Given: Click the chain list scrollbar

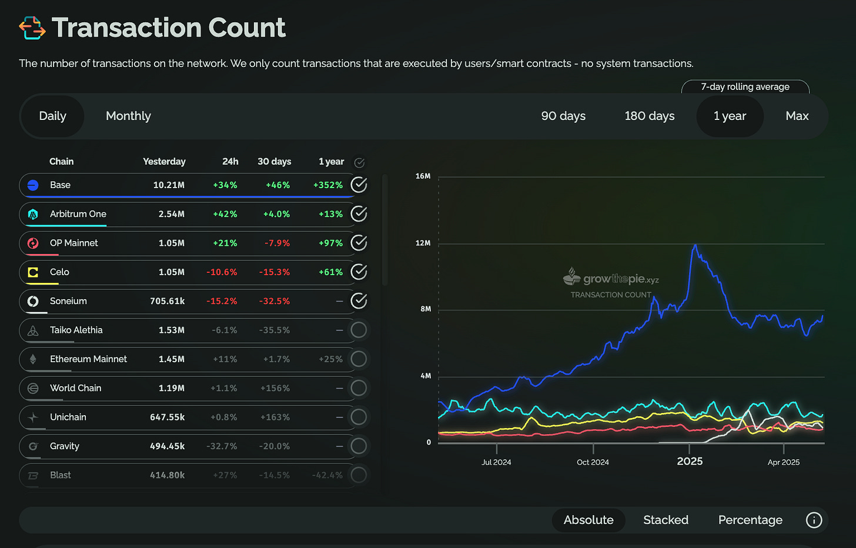Looking at the screenshot, I should 385,229.
